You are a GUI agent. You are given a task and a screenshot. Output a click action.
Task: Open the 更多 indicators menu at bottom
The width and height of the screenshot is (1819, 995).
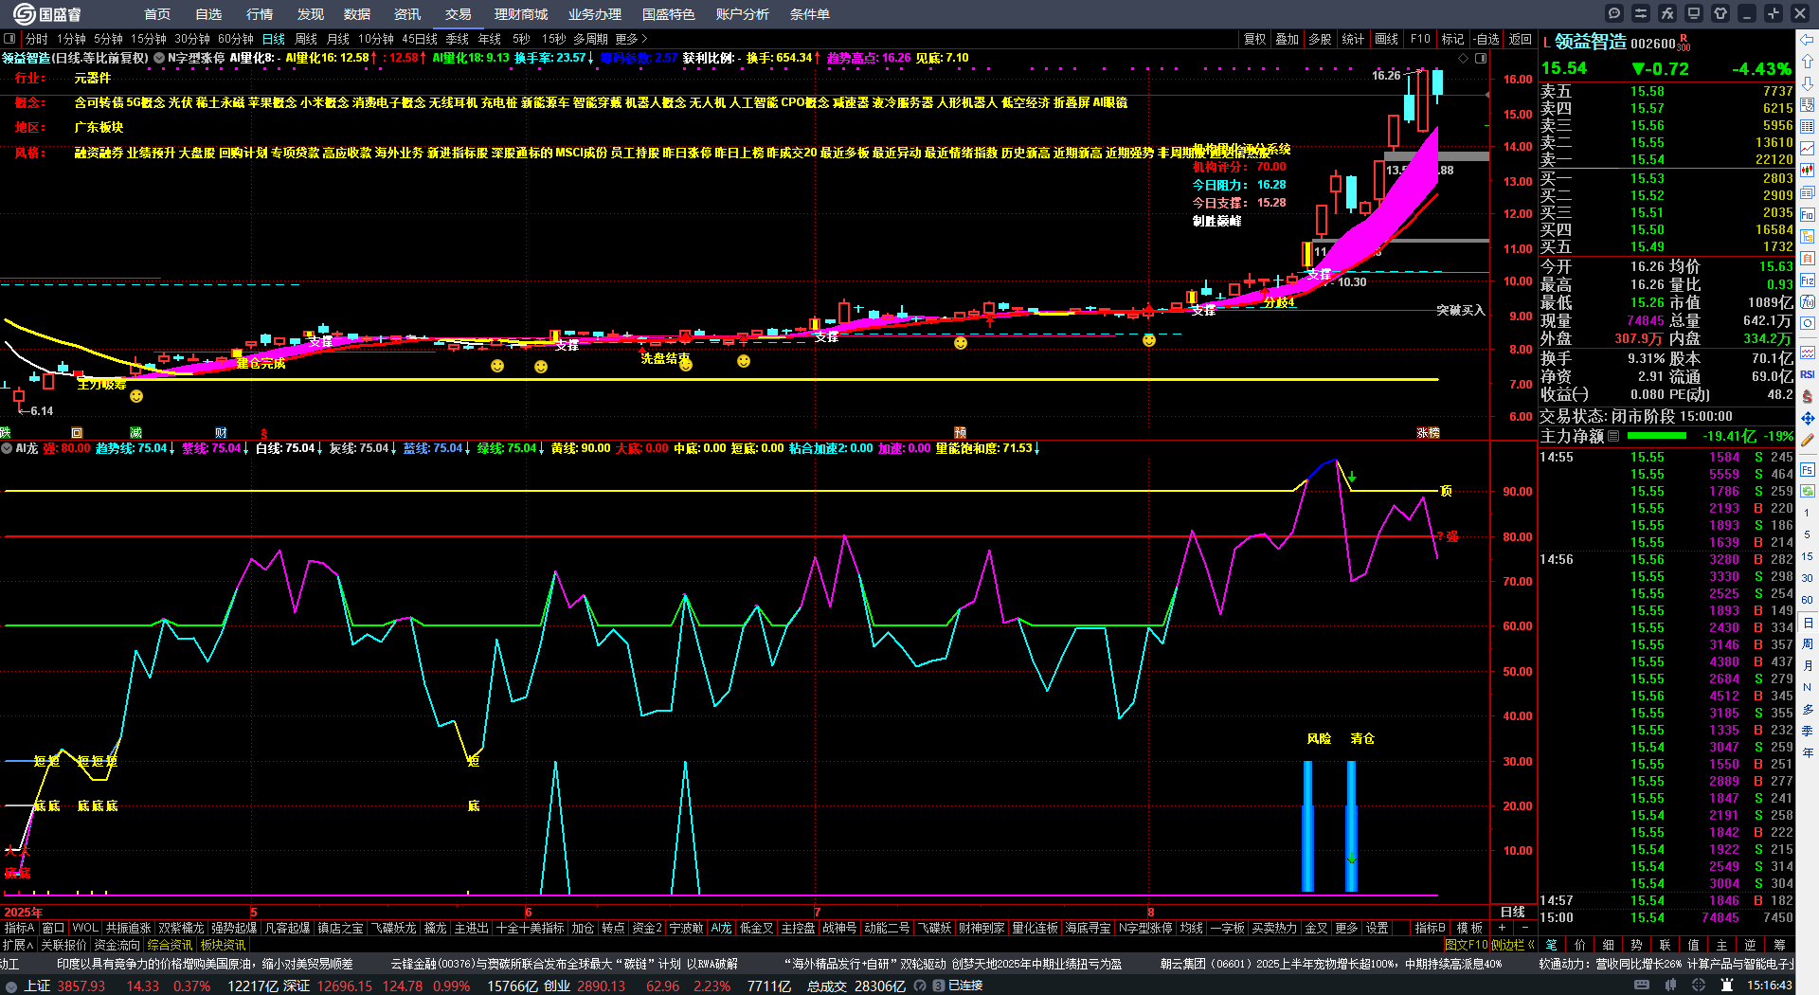(x=1346, y=928)
